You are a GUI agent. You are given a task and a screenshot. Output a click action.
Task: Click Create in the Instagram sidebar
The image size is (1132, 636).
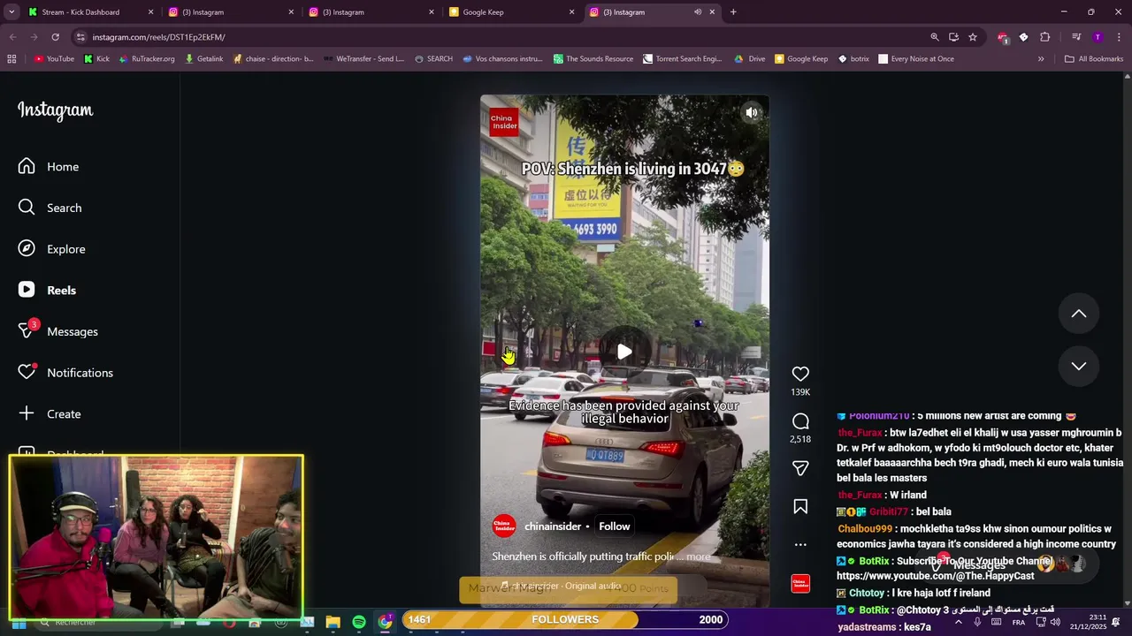[x=50, y=413]
